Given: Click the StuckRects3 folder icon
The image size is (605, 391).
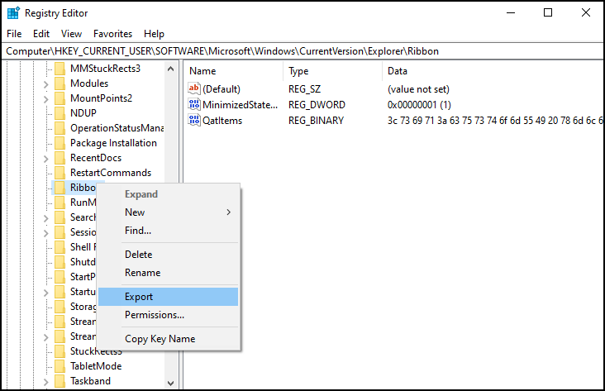Looking at the screenshot, I should point(60,351).
